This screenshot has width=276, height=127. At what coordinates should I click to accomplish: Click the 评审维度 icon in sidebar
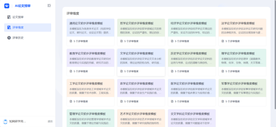tap(9, 27)
